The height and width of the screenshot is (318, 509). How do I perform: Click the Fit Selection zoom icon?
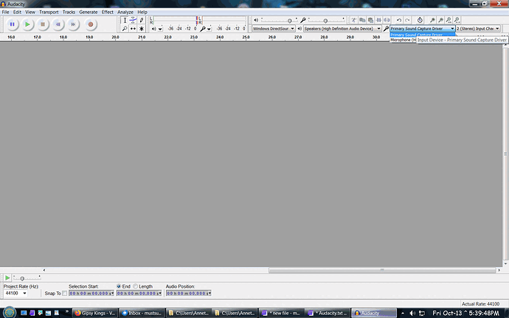pos(449,20)
